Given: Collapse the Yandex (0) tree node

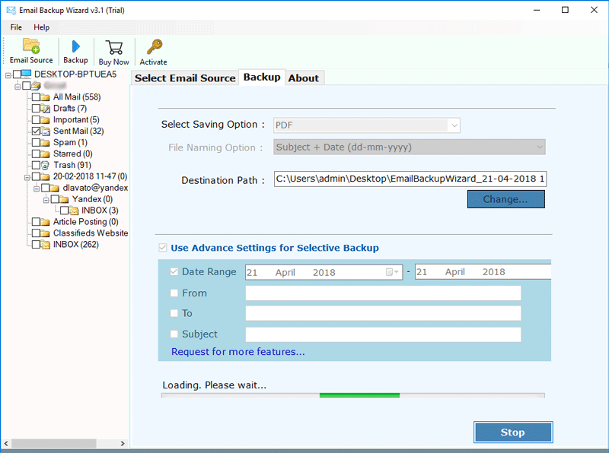Looking at the screenshot, I should [46, 200].
